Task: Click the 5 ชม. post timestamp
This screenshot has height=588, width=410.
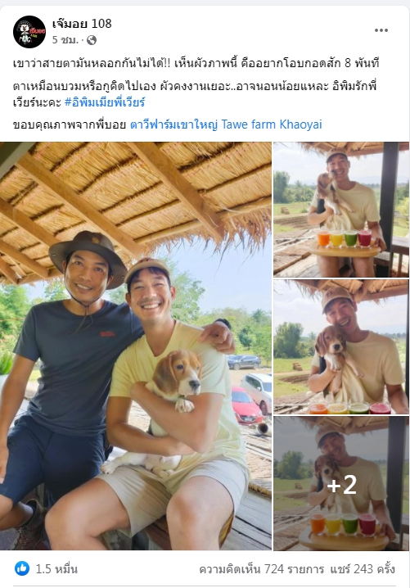Action: pyautogui.click(x=65, y=40)
